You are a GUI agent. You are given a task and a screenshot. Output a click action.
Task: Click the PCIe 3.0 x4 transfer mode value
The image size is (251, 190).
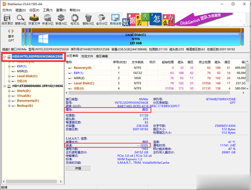(x=135, y=156)
